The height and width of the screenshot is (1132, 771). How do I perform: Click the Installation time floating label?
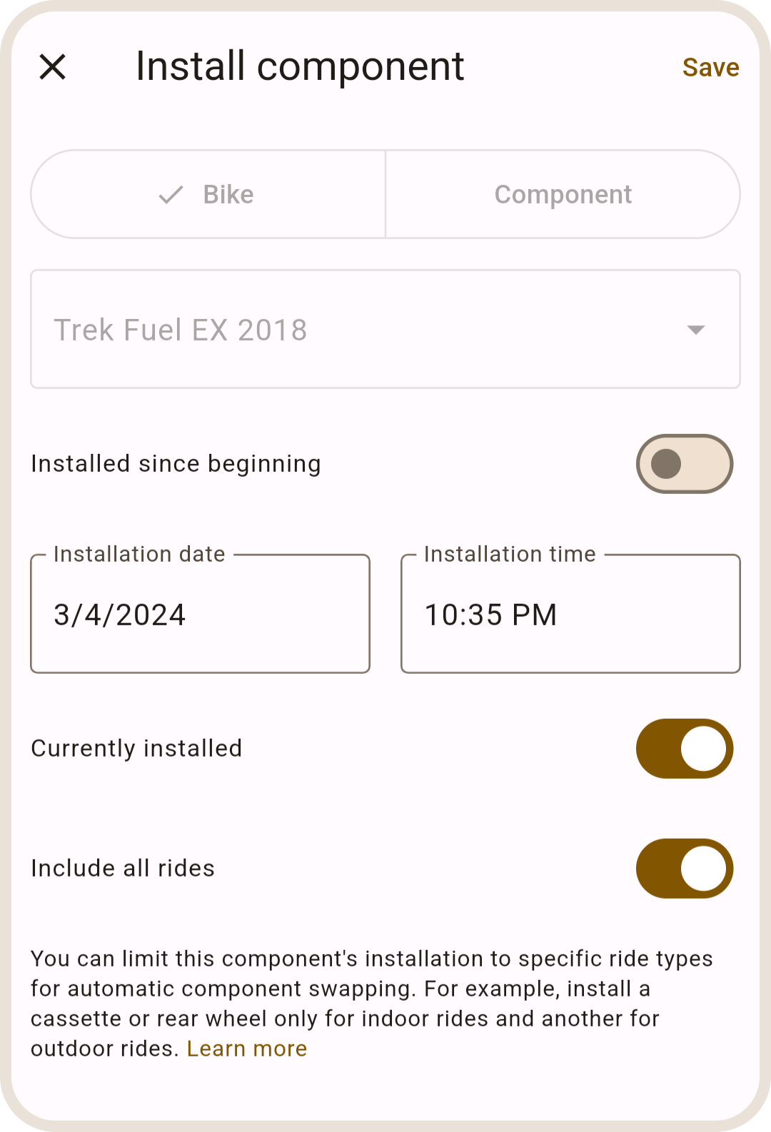coord(510,555)
